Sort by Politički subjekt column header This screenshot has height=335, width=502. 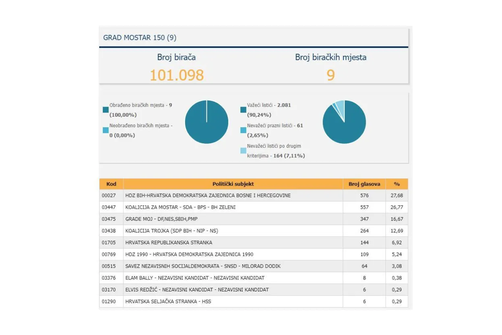[x=233, y=184]
